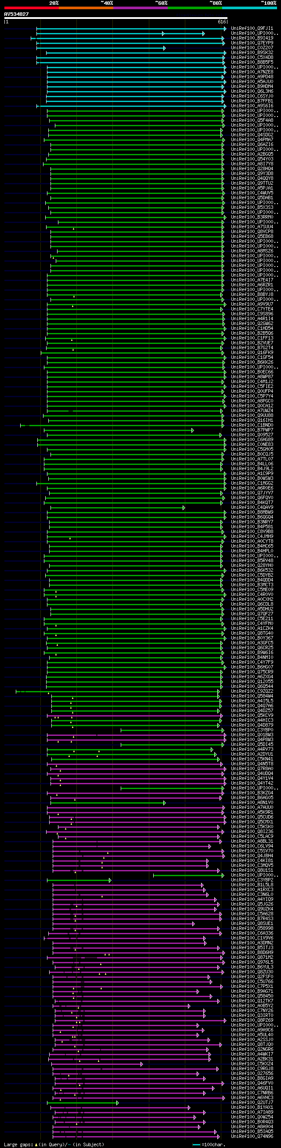Click the Large gaps legend text
281x1148 pixels.
point(19,1145)
